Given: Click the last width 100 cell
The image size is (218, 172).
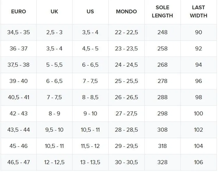Looking at the screenshot, I should point(198,113).
